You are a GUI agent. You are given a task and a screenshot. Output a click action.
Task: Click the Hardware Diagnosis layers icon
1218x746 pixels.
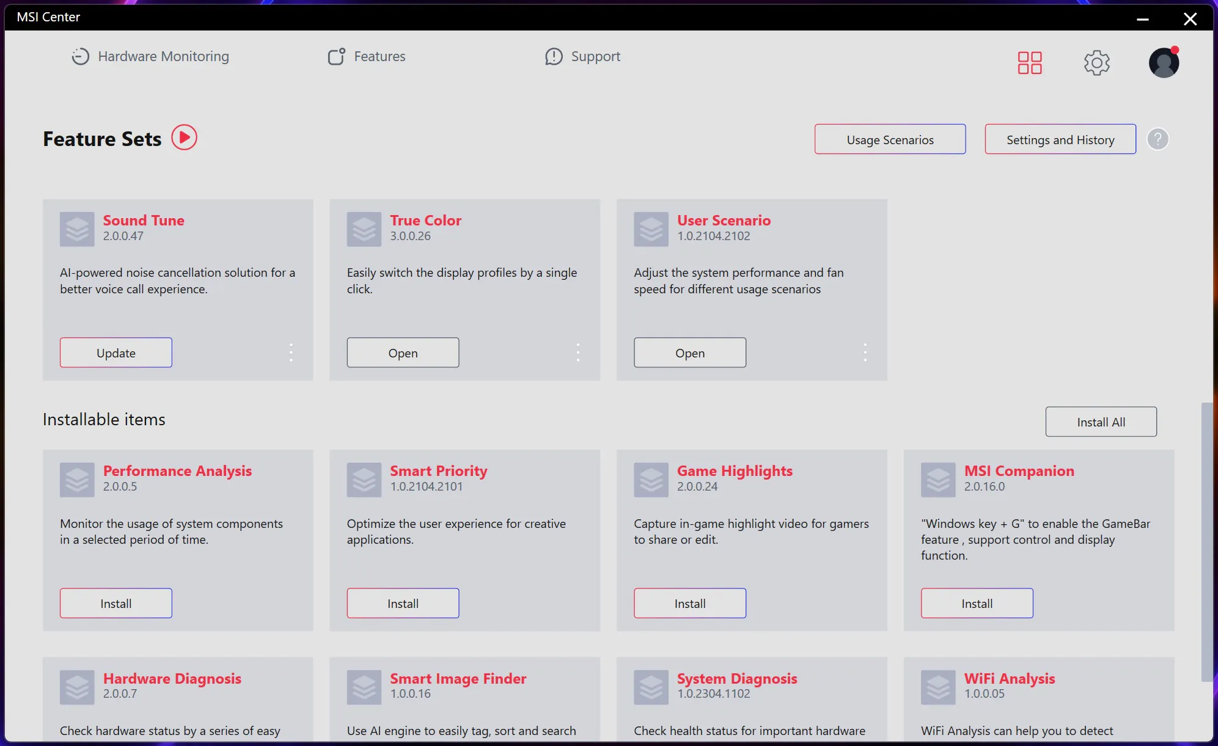[x=77, y=687]
